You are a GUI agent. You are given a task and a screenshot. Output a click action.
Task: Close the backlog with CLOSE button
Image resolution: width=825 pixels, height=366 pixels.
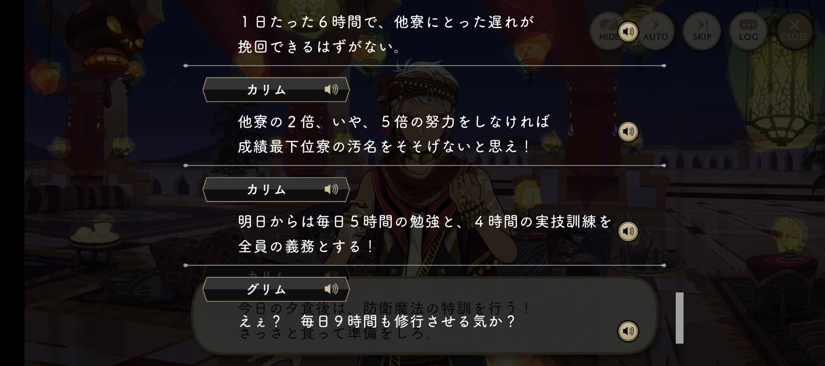[x=794, y=31]
